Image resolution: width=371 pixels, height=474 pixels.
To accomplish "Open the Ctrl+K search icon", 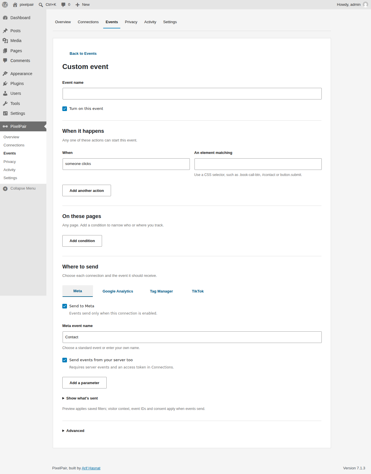I will pos(41,5).
